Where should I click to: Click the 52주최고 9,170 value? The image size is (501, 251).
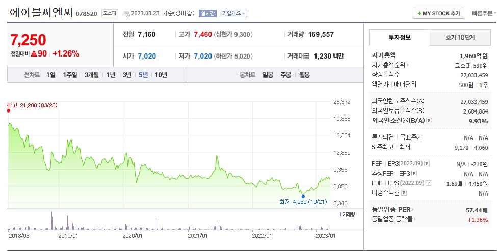(461, 148)
